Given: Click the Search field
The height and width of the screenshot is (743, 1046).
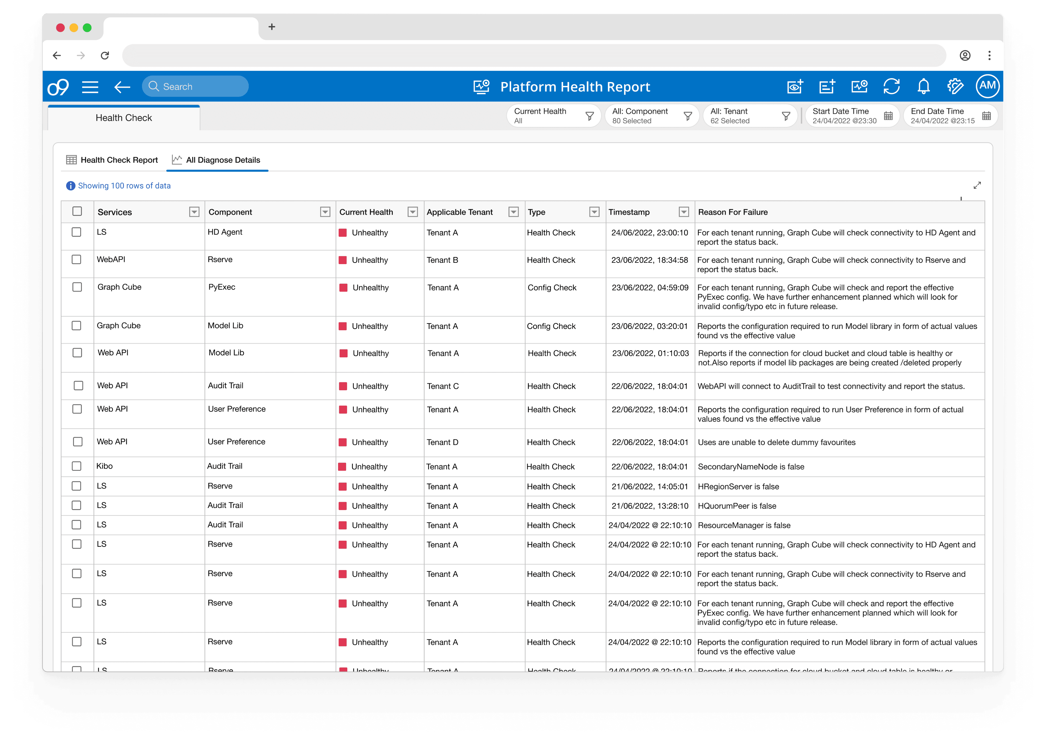Looking at the screenshot, I should [x=195, y=87].
